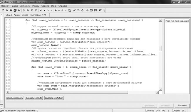Click the brush tool toolbar icon
The height and width of the screenshot is (112, 191).
pos(74,10)
